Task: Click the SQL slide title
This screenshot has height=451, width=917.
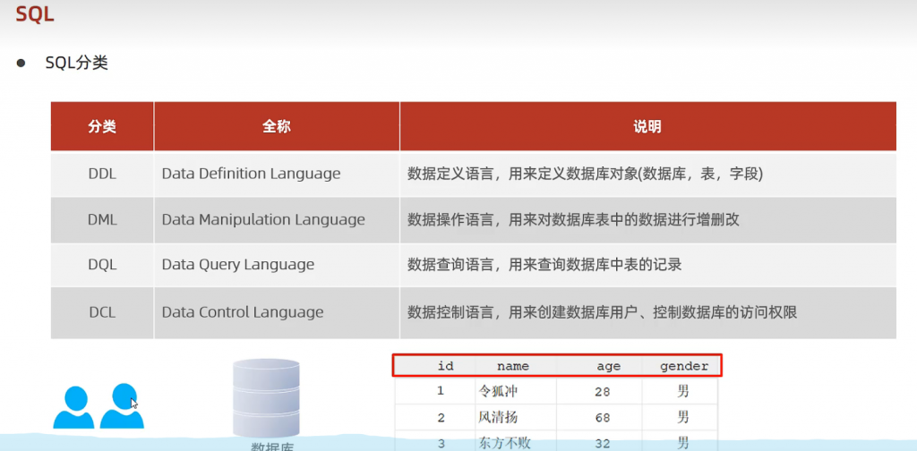Action: click(34, 13)
